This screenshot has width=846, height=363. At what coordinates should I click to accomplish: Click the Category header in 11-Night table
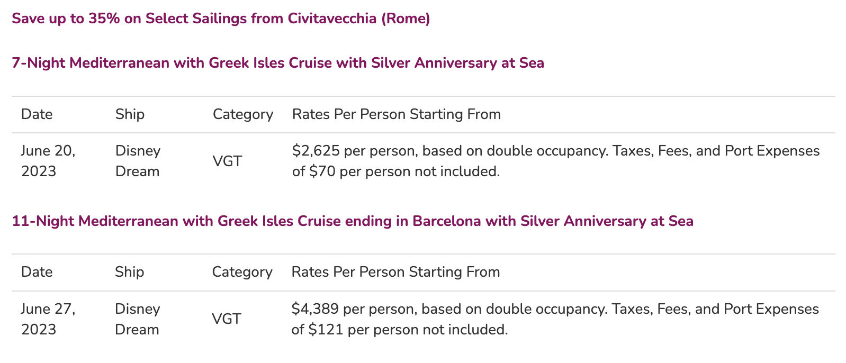[242, 272]
